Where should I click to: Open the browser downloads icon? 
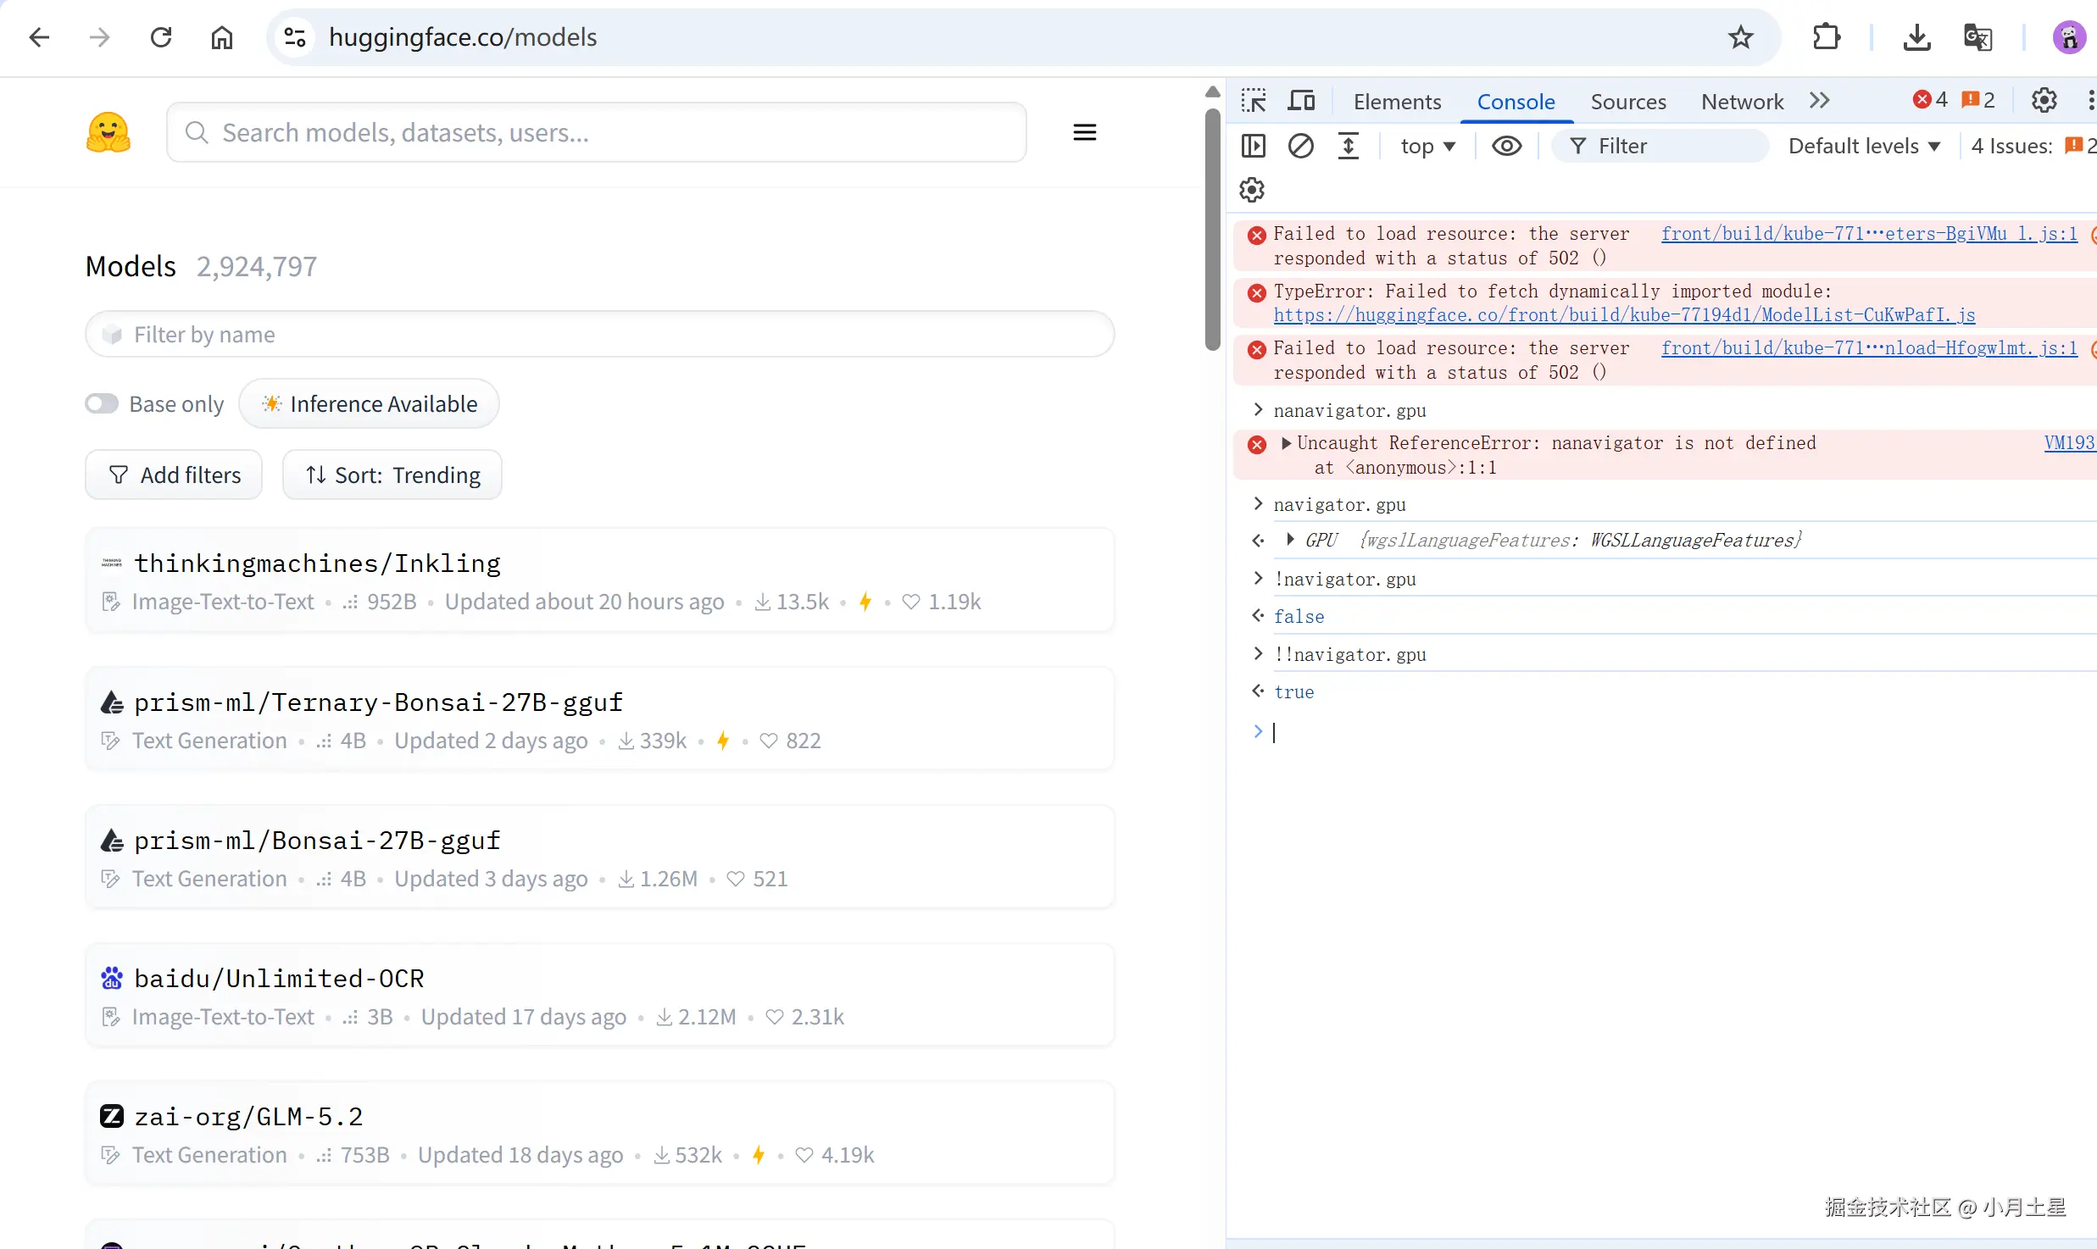(1916, 37)
